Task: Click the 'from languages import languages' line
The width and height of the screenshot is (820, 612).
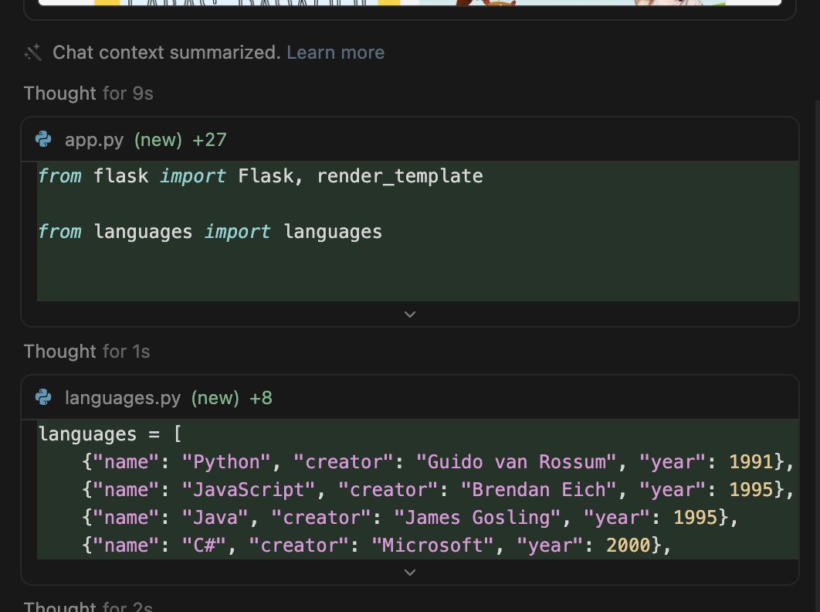Action: (210, 231)
